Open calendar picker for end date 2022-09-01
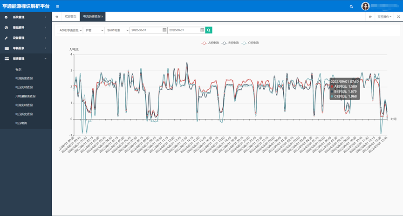 202,30
